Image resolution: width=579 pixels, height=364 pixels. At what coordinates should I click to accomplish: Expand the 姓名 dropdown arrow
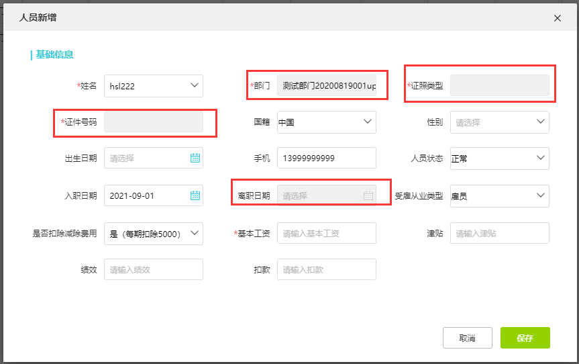pos(195,85)
